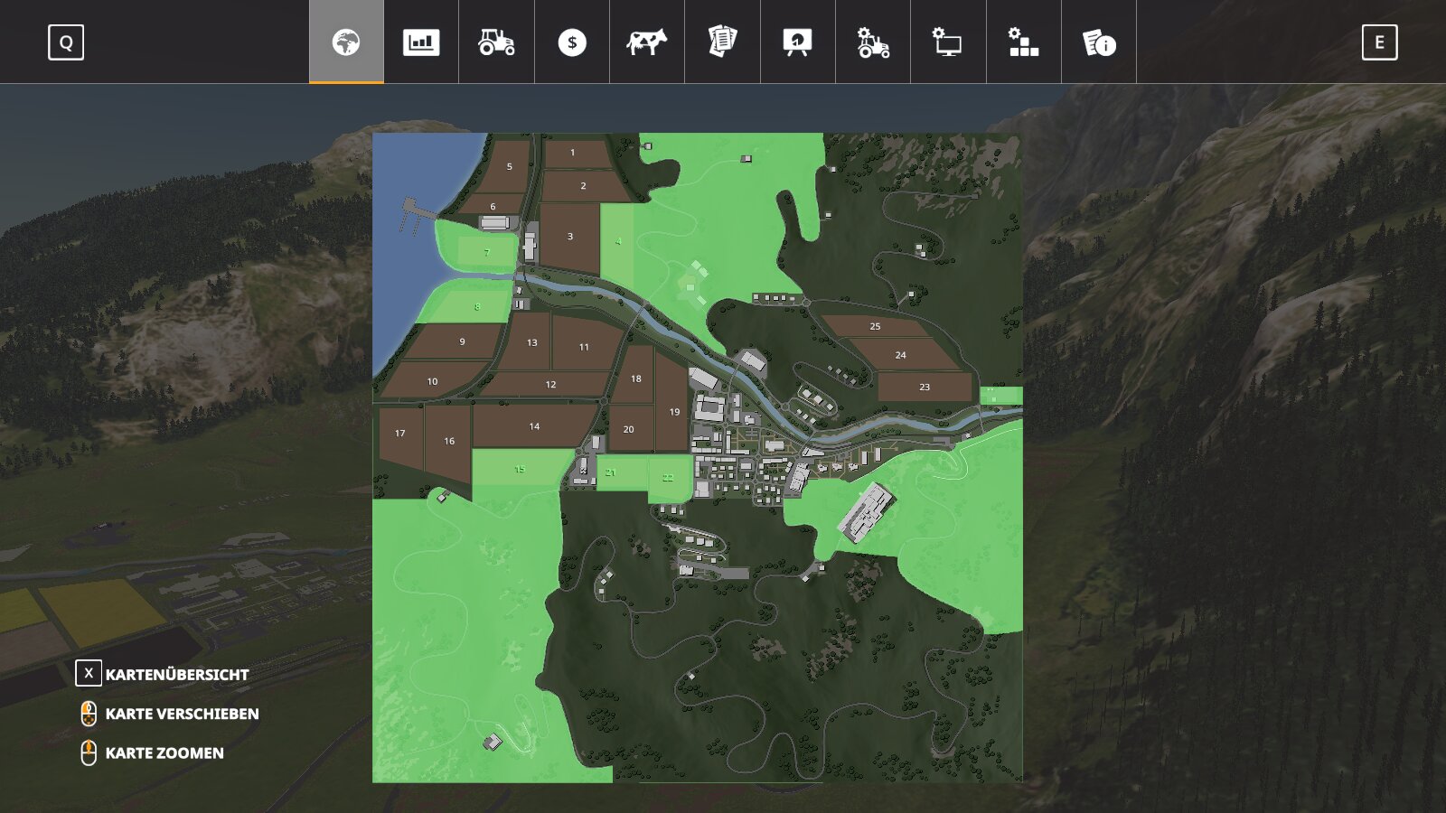Open display settings monitor-gear icon
Image resolution: width=1446 pixels, height=813 pixels.
948,42
